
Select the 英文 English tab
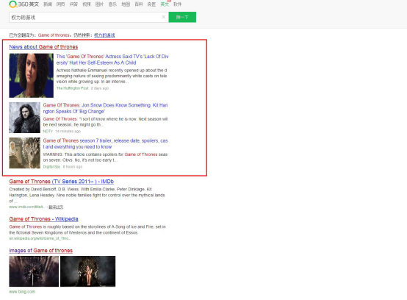click(x=165, y=4)
